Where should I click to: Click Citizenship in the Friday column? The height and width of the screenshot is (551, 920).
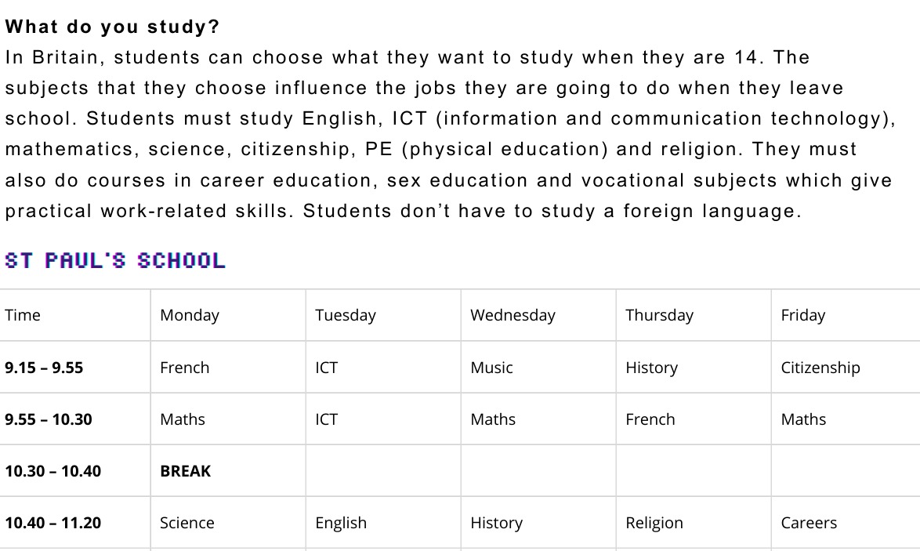pyautogui.click(x=820, y=368)
